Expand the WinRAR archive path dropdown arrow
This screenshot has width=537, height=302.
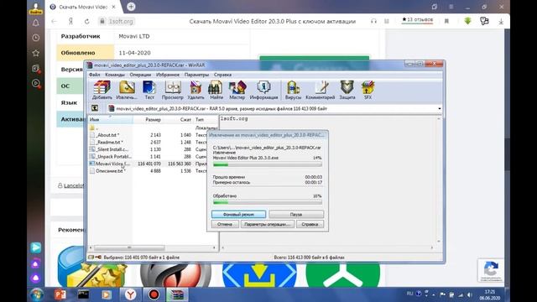pyautogui.click(x=440, y=108)
